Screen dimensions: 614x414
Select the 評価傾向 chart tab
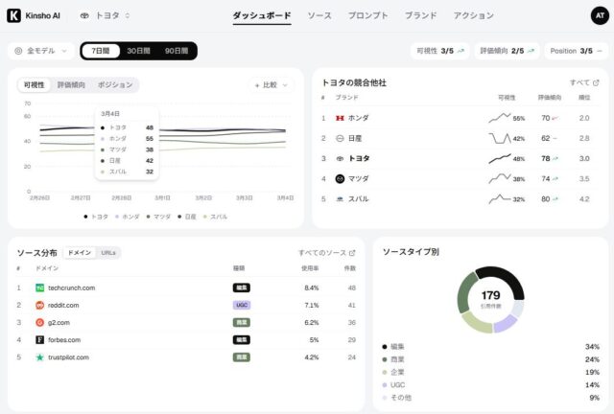click(x=71, y=85)
